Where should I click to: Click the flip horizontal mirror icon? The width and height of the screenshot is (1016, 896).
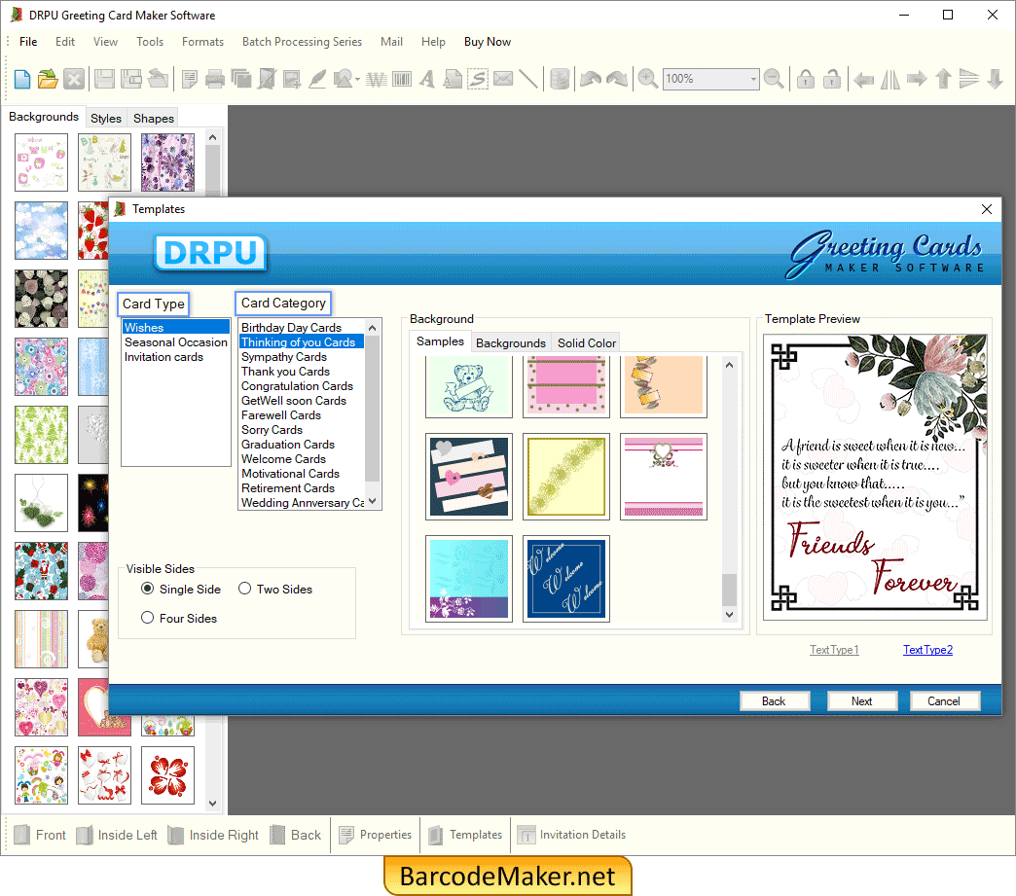point(890,79)
